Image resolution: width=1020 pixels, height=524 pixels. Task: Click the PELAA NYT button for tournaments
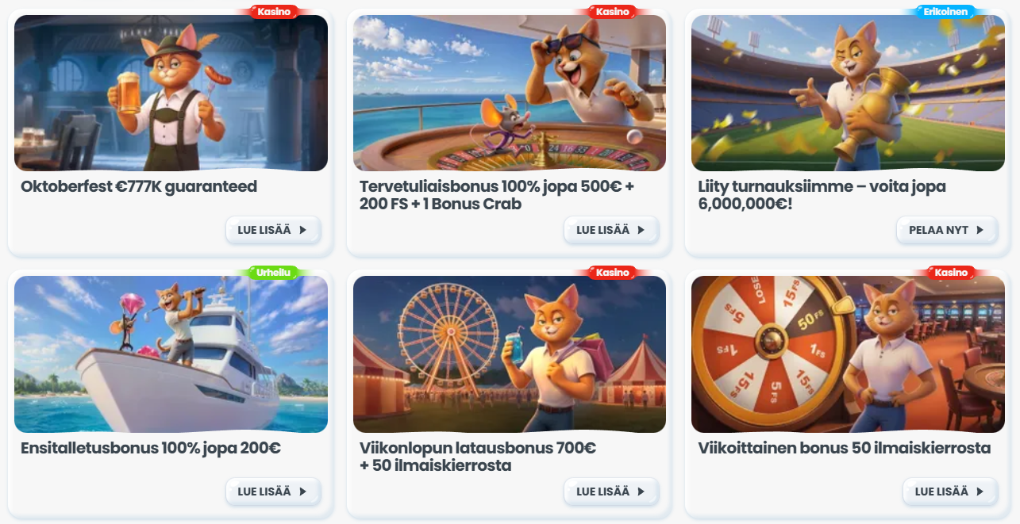[x=947, y=230]
